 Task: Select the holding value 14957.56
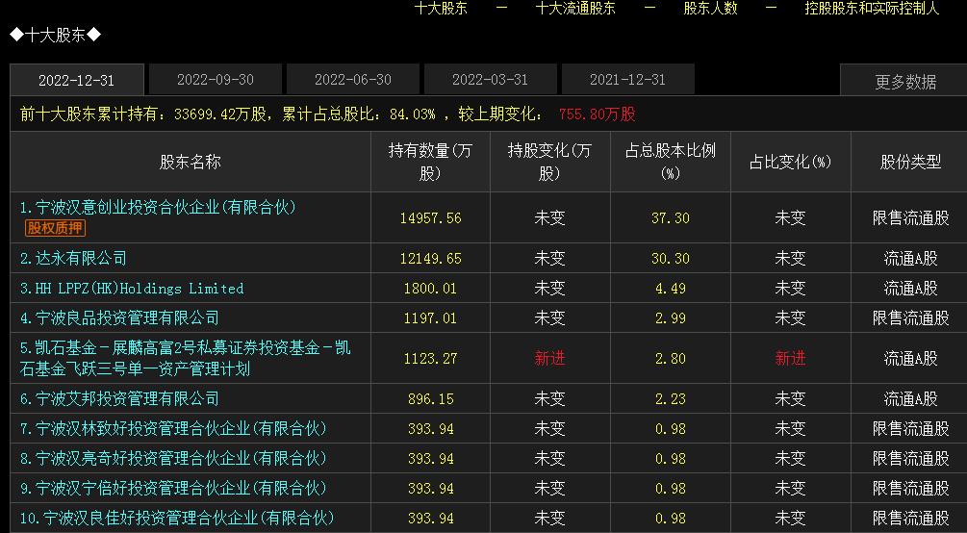[430, 218]
